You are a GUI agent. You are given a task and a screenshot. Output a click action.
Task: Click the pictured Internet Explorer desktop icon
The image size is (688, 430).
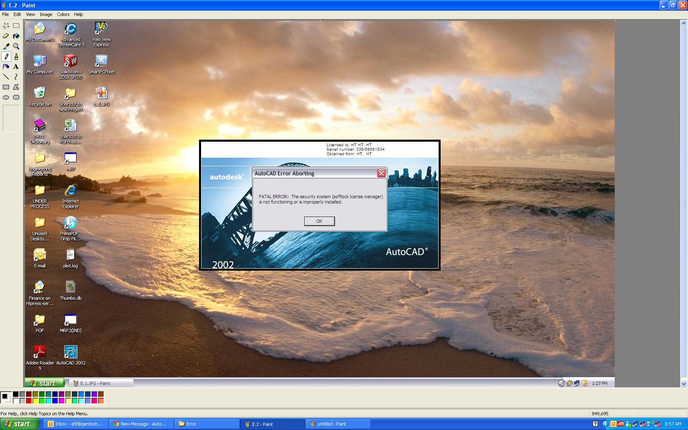(70, 197)
